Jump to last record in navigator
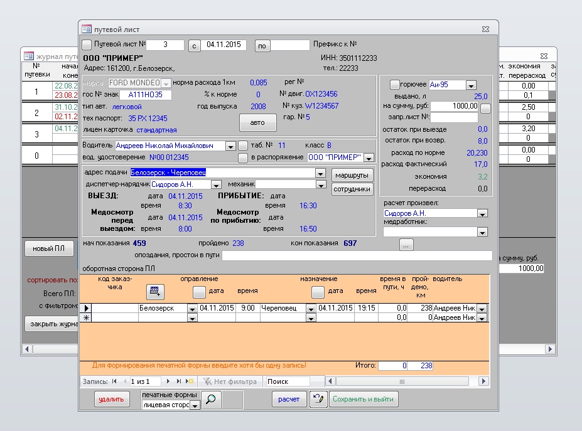This screenshot has width=582, height=431. tap(179, 381)
